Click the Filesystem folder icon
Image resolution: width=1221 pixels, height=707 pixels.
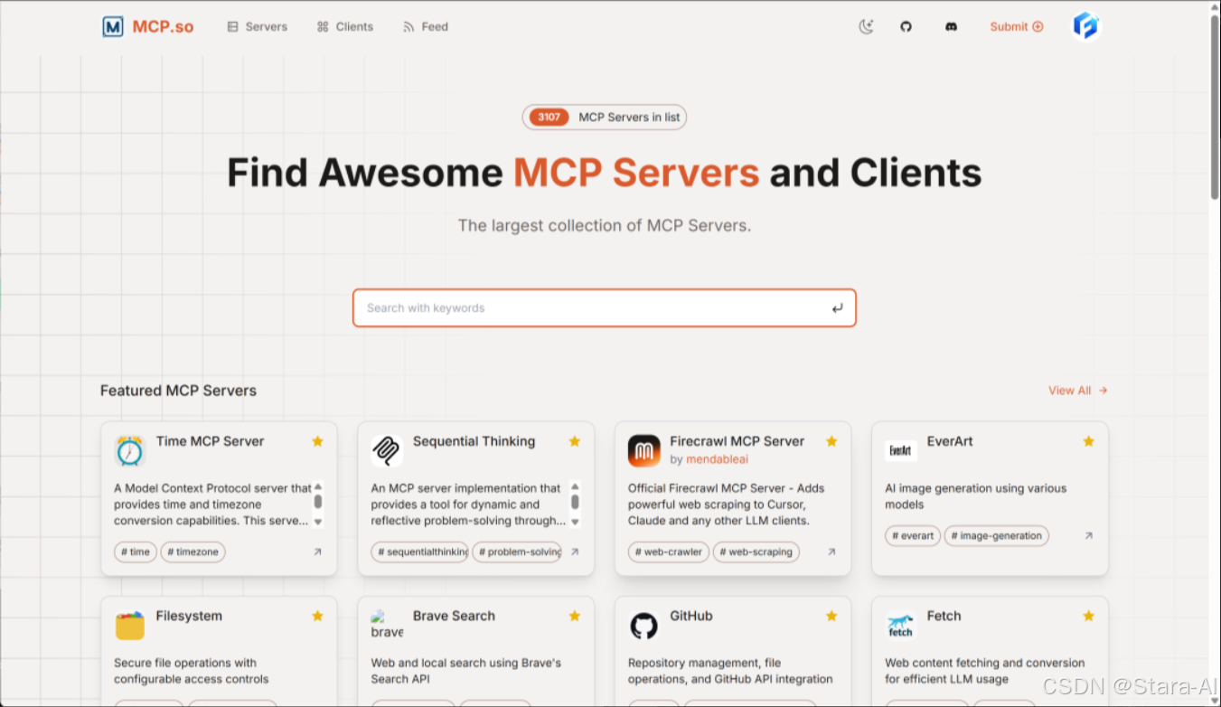tap(130, 625)
